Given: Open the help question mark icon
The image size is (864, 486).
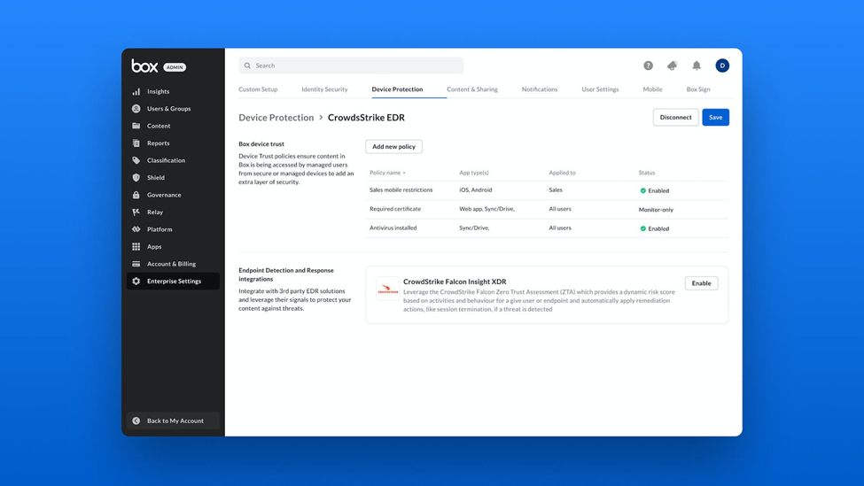Looking at the screenshot, I should click(x=648, y=66).
